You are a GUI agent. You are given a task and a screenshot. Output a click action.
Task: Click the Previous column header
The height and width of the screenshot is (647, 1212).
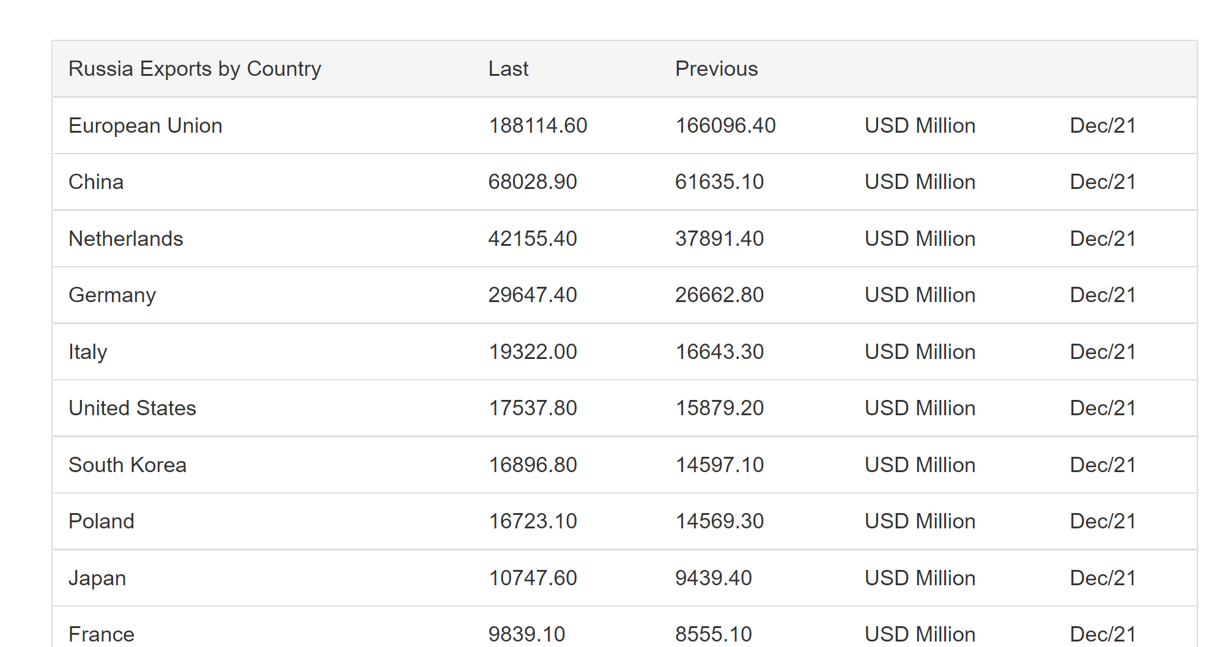pos(716,68)
